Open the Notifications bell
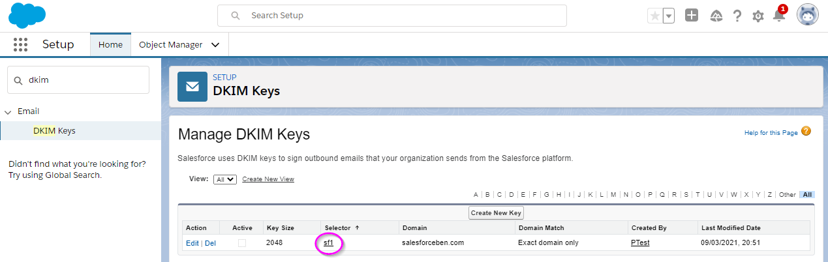Image resolution: width=828 pixels, height=262 pixels. coord(779,16)
